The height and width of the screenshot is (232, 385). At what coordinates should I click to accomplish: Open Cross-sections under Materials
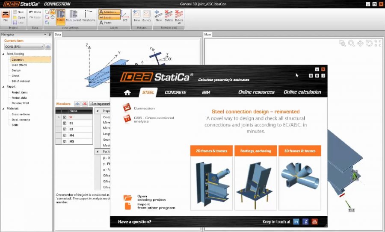click(21, 114)
